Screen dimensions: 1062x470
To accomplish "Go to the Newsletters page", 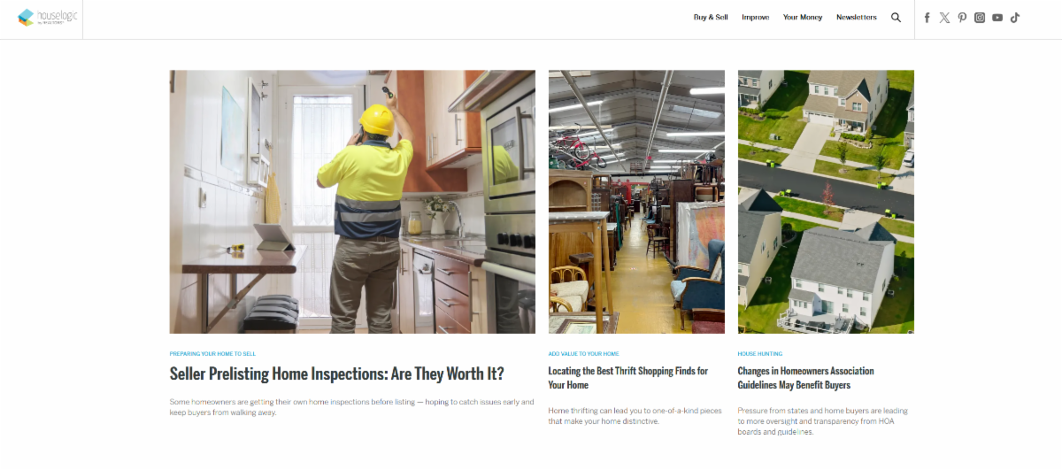I will tap(857, 18).
